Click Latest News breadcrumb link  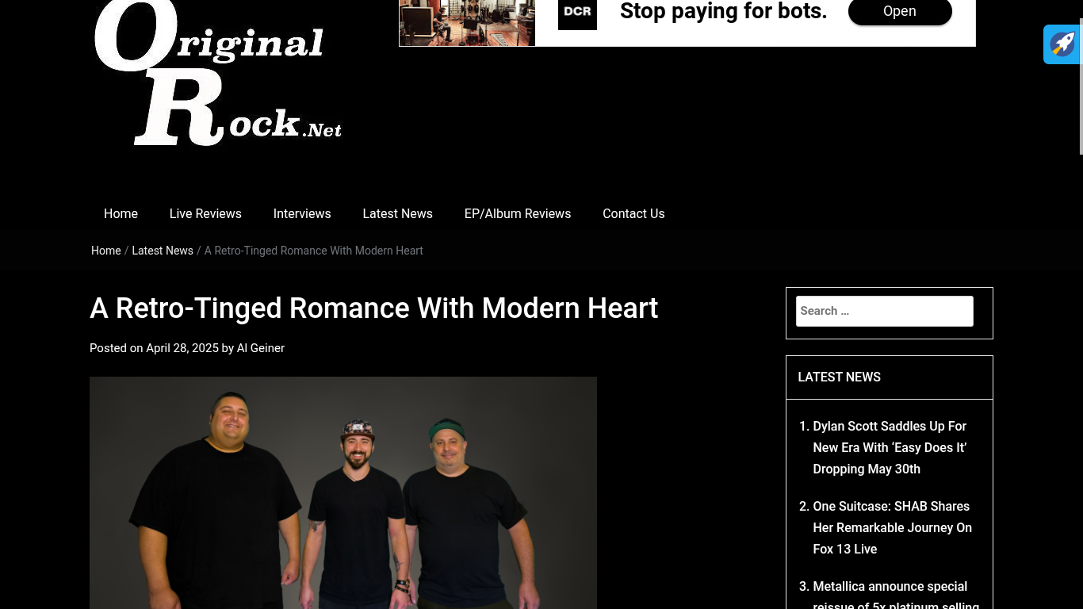163,251
